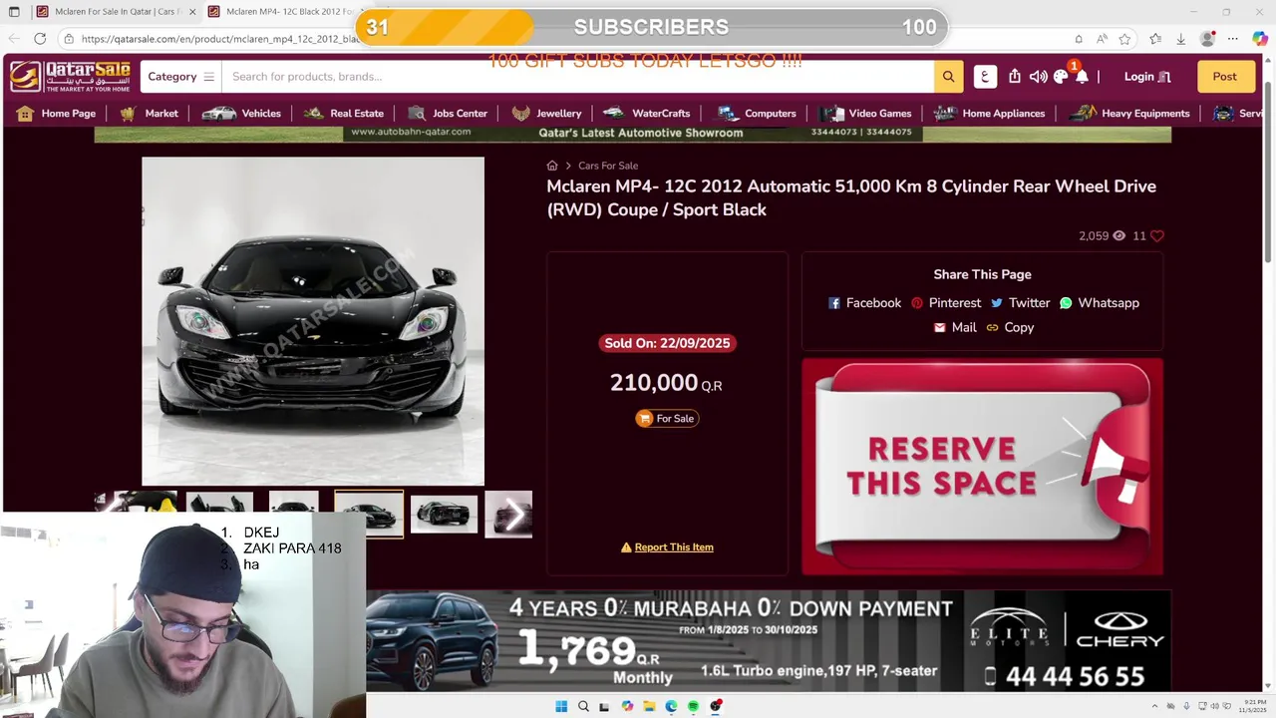This screenshot has width=1276, height=718.
Task: Open the Video Games nav item
Action: 866,114
